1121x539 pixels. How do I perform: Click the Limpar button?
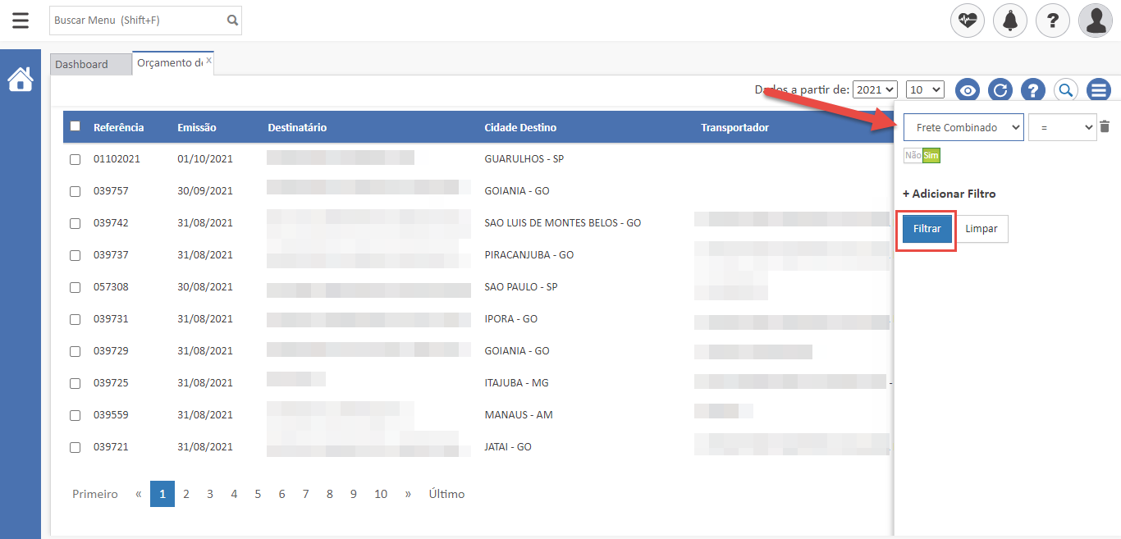[x=981, y=229]
